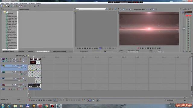The width and height of the screenshot is (193, 108).
Task: Open the Предпросмотр (авто) quality dropdown
Action: (146, 9)
